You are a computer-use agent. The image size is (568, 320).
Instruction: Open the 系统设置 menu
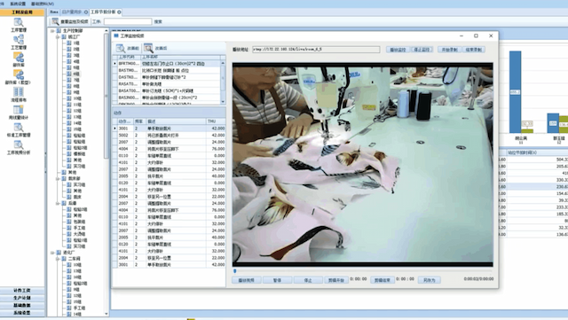pyautogui.click(x=18, y=4)
